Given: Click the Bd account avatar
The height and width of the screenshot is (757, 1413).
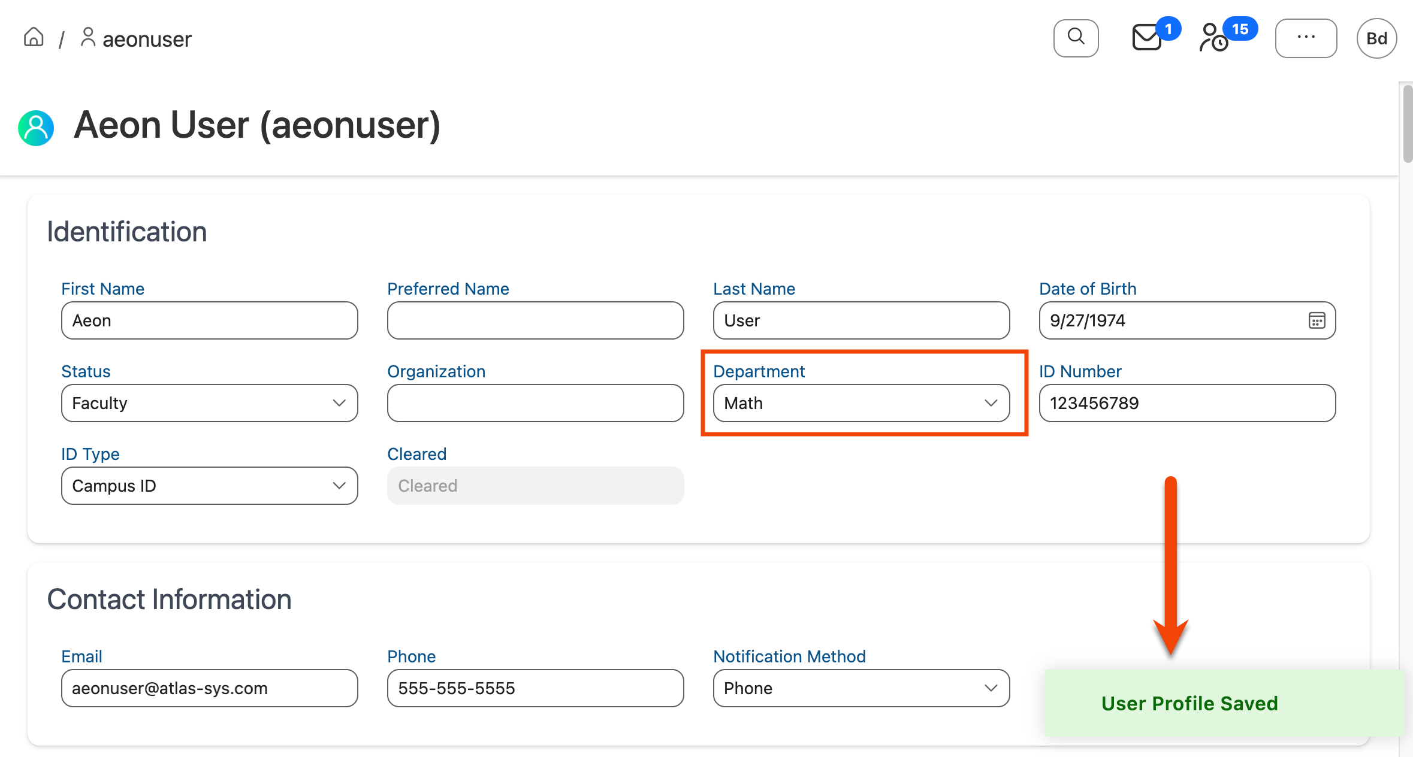Looking at the screenshot, I should tap(1376, 38).
